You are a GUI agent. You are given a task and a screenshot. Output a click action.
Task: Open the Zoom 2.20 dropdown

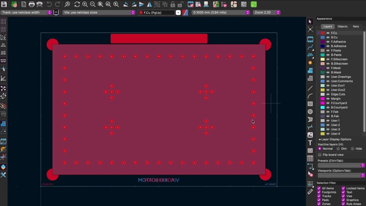[x=266, y=13]
